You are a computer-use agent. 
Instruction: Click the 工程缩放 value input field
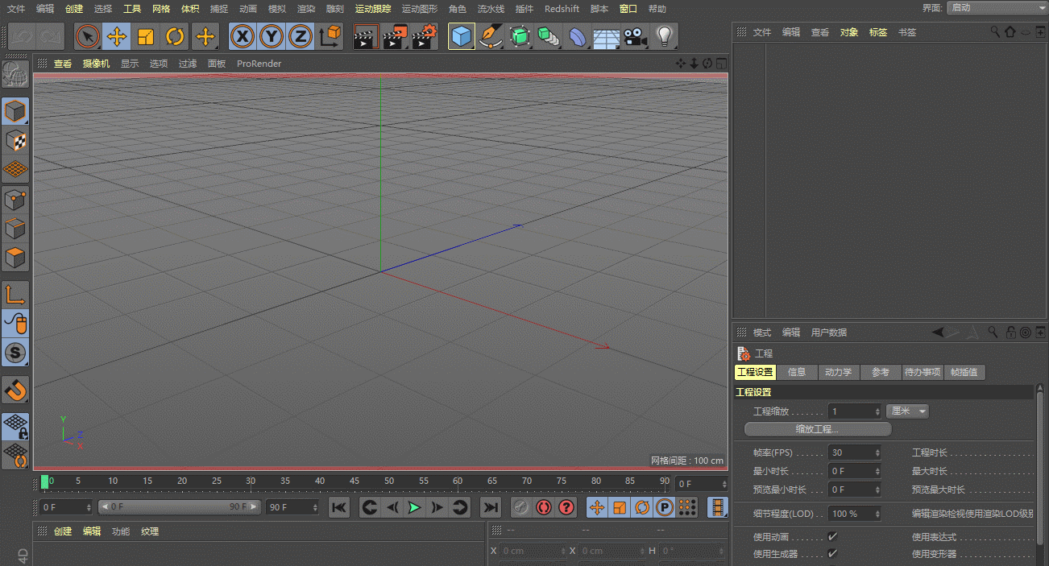[851, 411]
